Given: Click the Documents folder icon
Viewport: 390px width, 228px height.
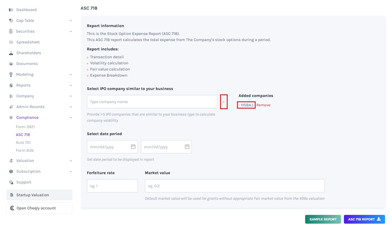Looking at the screenshot, I should pos(11,64).
